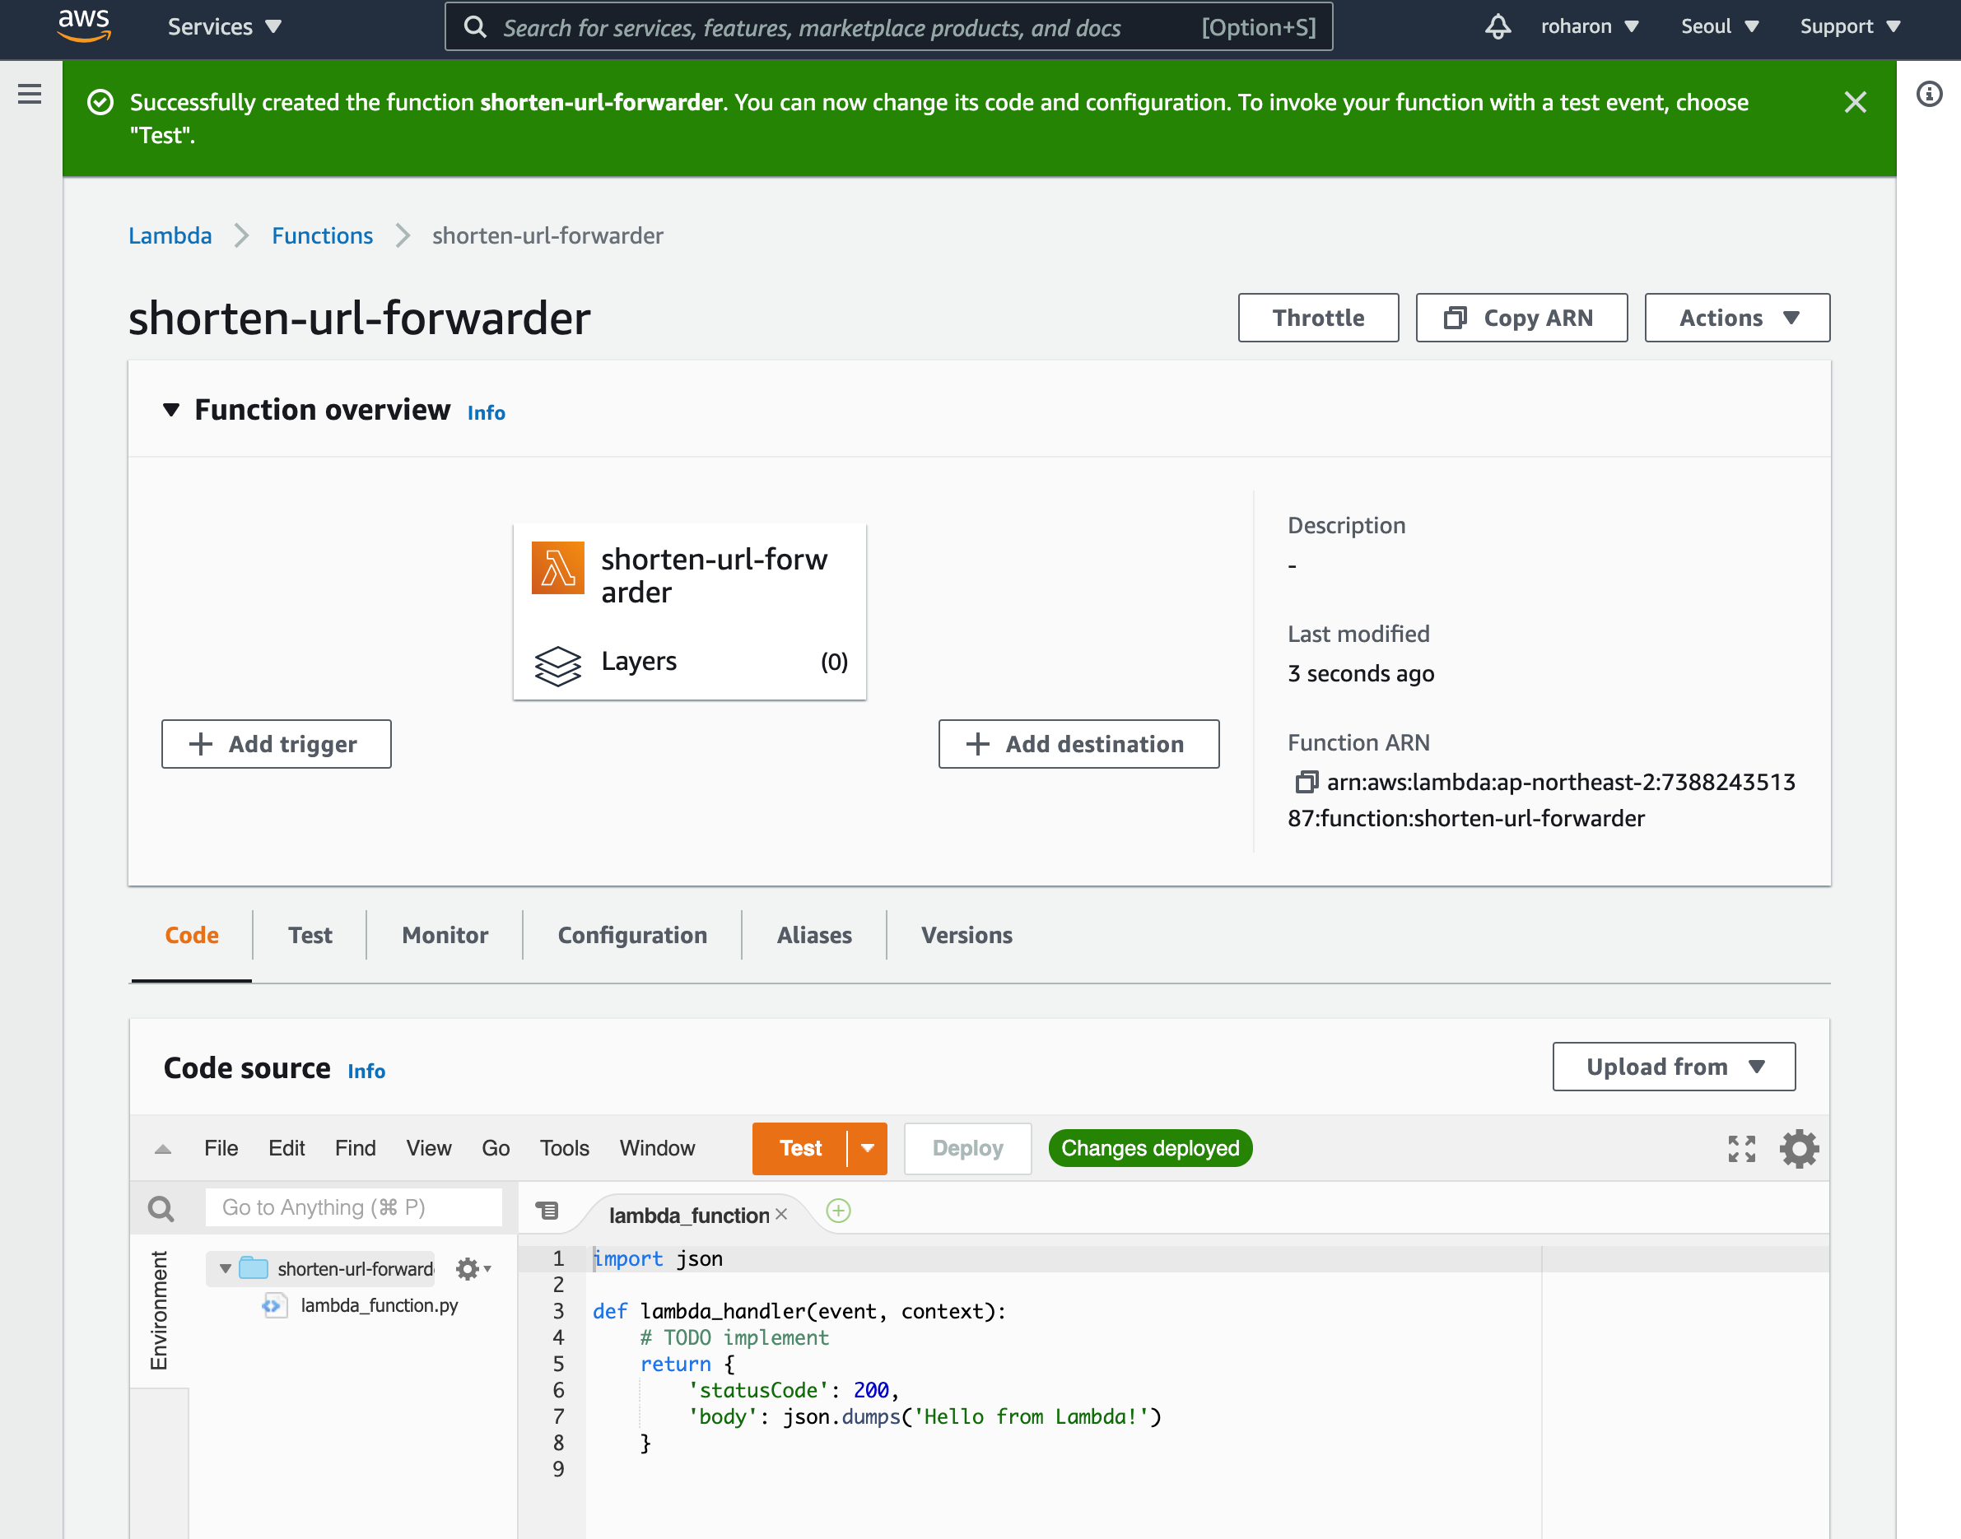Open the notifications bell icon
Viewport: 1961px width, 1539px height.
[x=1497, y=27]
